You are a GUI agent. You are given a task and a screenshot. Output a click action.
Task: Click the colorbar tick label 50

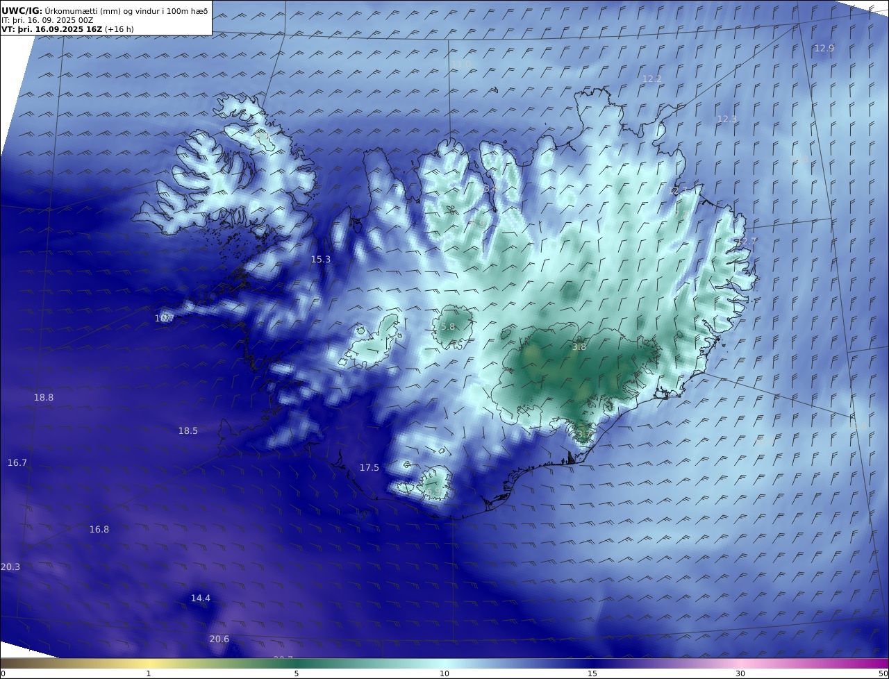(x=883, y=673)
